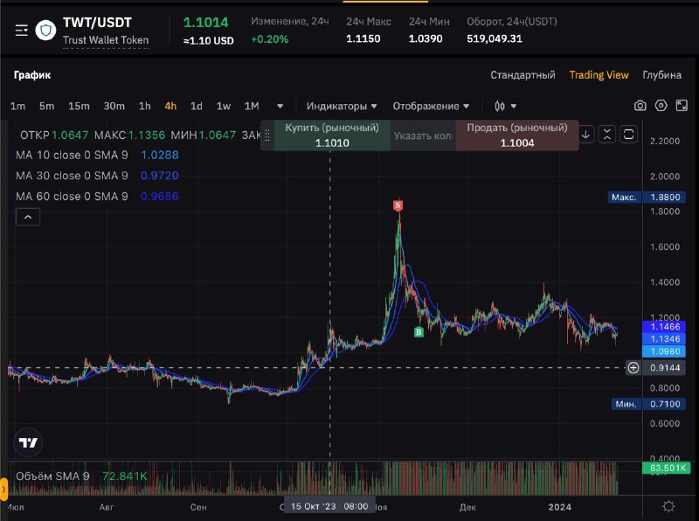The image size is (699, 521).
Task: Select the 1d timeframe
Action: pyautogui.click(x=197, y=106)
